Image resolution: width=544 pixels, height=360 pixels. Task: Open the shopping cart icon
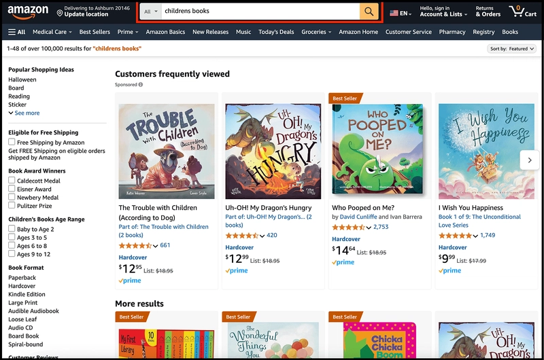[524, 12]
